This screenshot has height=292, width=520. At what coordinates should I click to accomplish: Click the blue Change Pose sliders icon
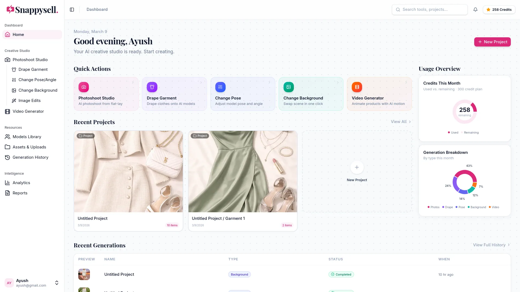(220, 87)
